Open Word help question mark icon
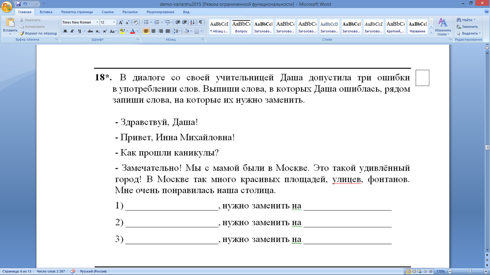 (x=486, y=12)
